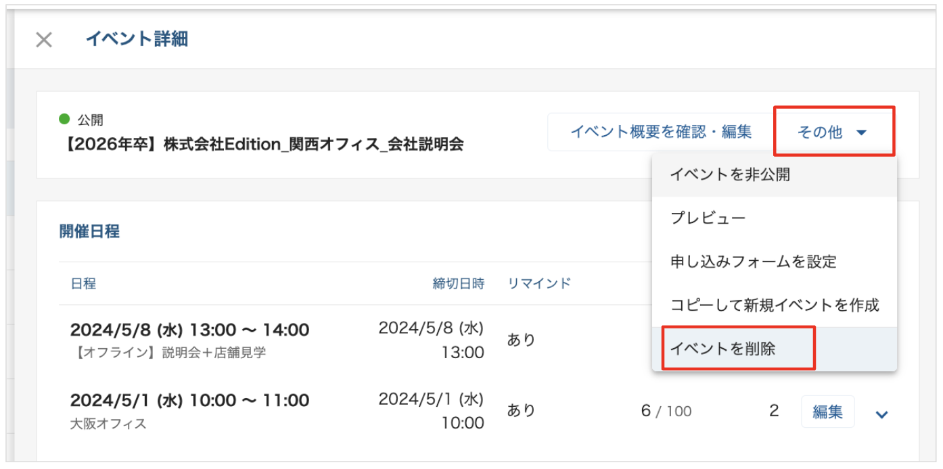Select the 2024/5/8 13:00 schedule row

coord(189,330)
